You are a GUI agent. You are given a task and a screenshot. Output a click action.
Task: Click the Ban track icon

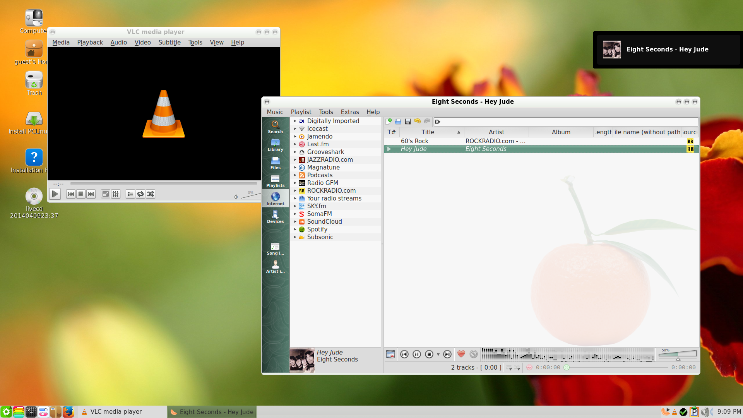pos(474,354)
